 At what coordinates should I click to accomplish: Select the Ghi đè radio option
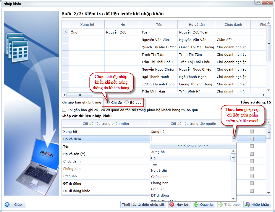pyautogui.click(x=108, y=103)
